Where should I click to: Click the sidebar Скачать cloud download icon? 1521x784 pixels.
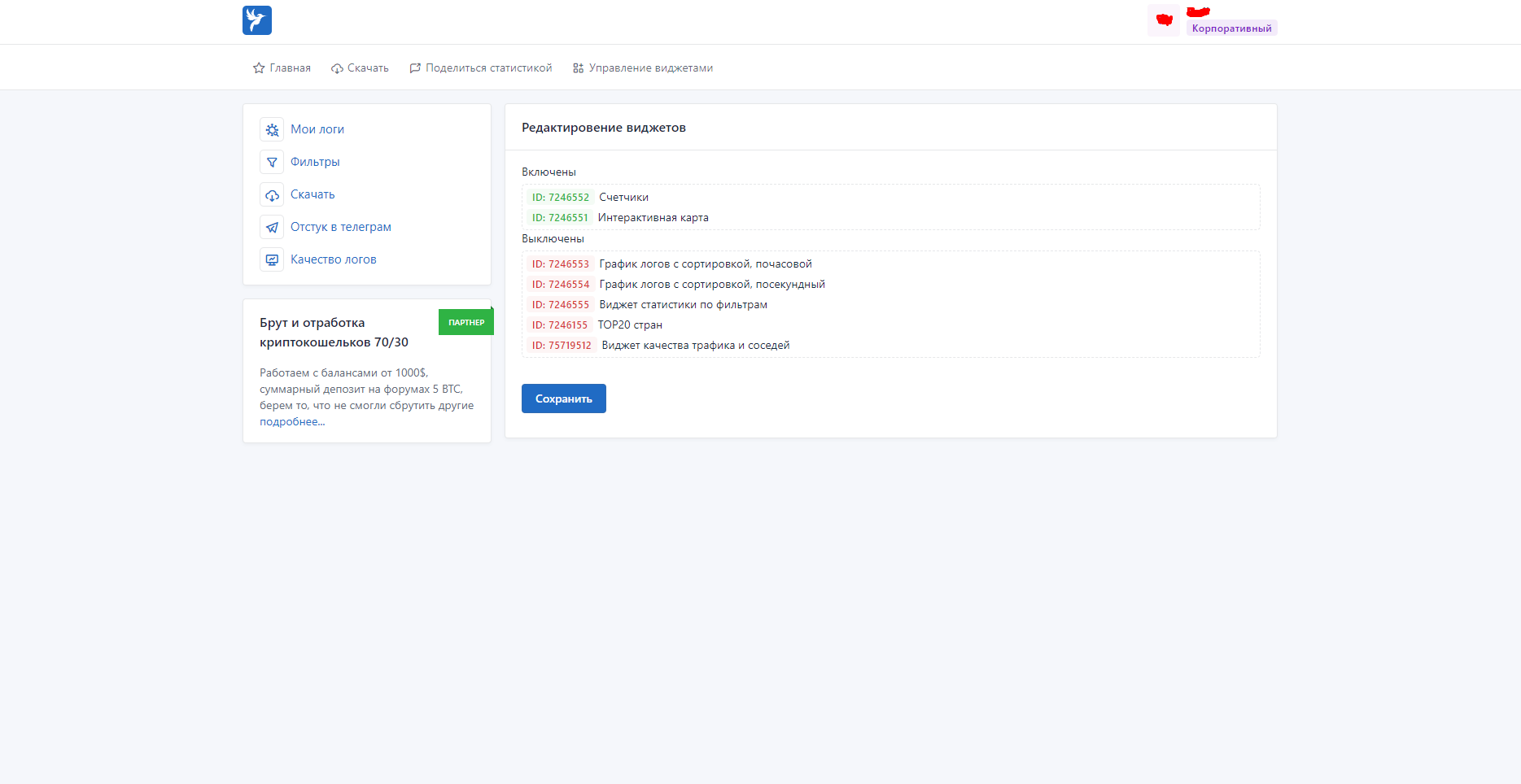272,194
